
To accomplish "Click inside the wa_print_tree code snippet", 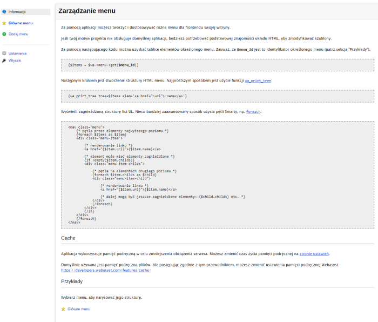I will (x=217, y=96).
